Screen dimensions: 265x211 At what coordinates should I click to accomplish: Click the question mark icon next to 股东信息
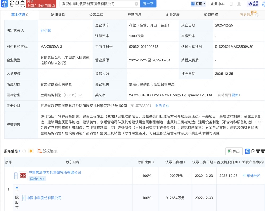coord(24,151)
